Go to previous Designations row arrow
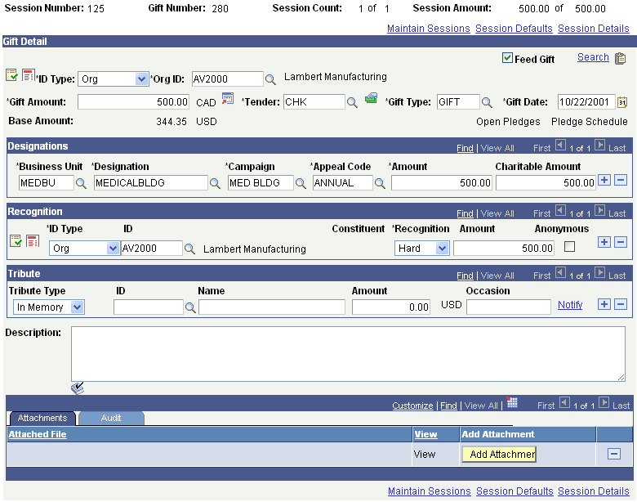The width and height of the screenshot is (637, 502). click(x=560, y=145)
